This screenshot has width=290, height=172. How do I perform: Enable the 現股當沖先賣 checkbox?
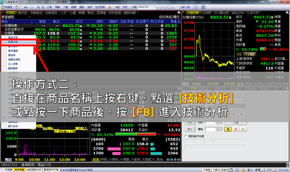(x=187, y=136)
